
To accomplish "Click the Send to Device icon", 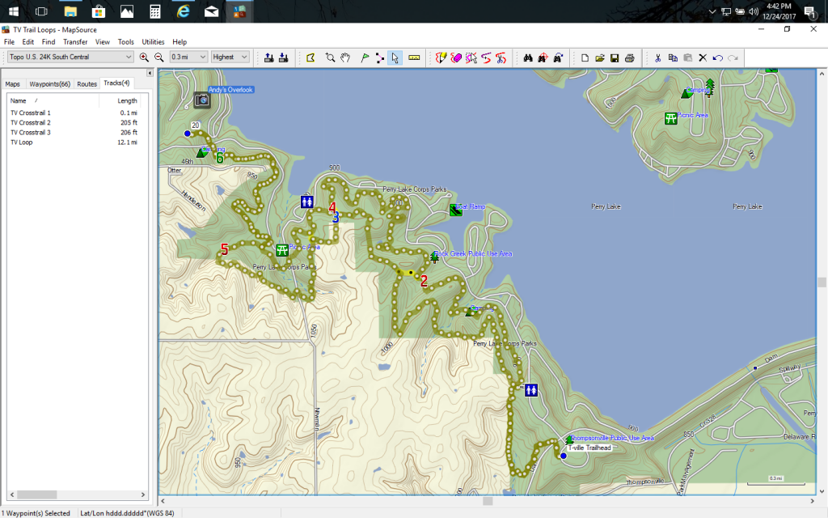I will pos(268,57).
